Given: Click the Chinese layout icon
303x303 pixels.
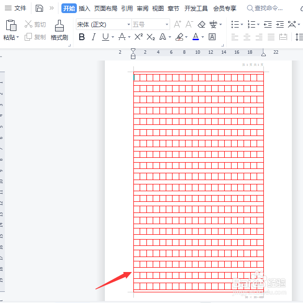Looking at the screenshot, I should point(292,24).
